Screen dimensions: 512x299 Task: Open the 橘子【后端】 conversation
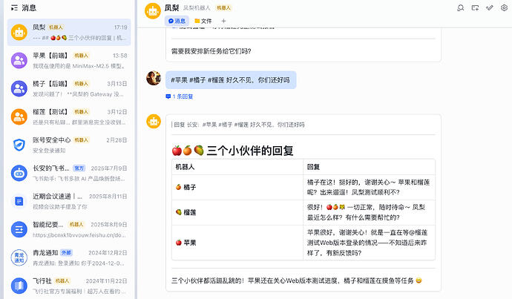(x=69, y=89)
